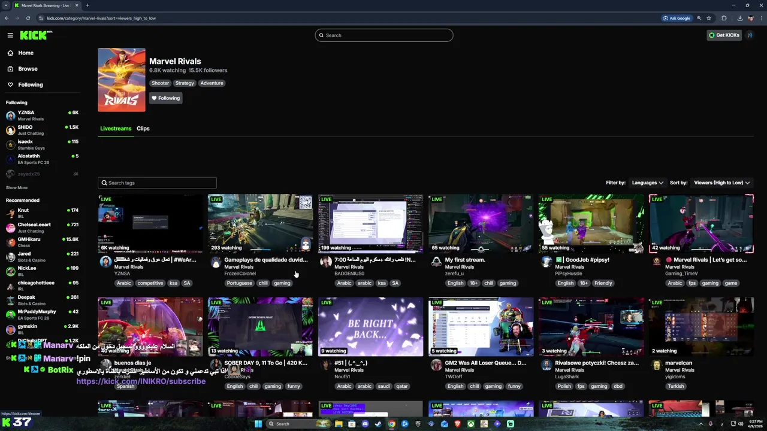Open Chrome from taskbar
The image size is (767, 431).
pyautogui.click(x=391, y=424)
